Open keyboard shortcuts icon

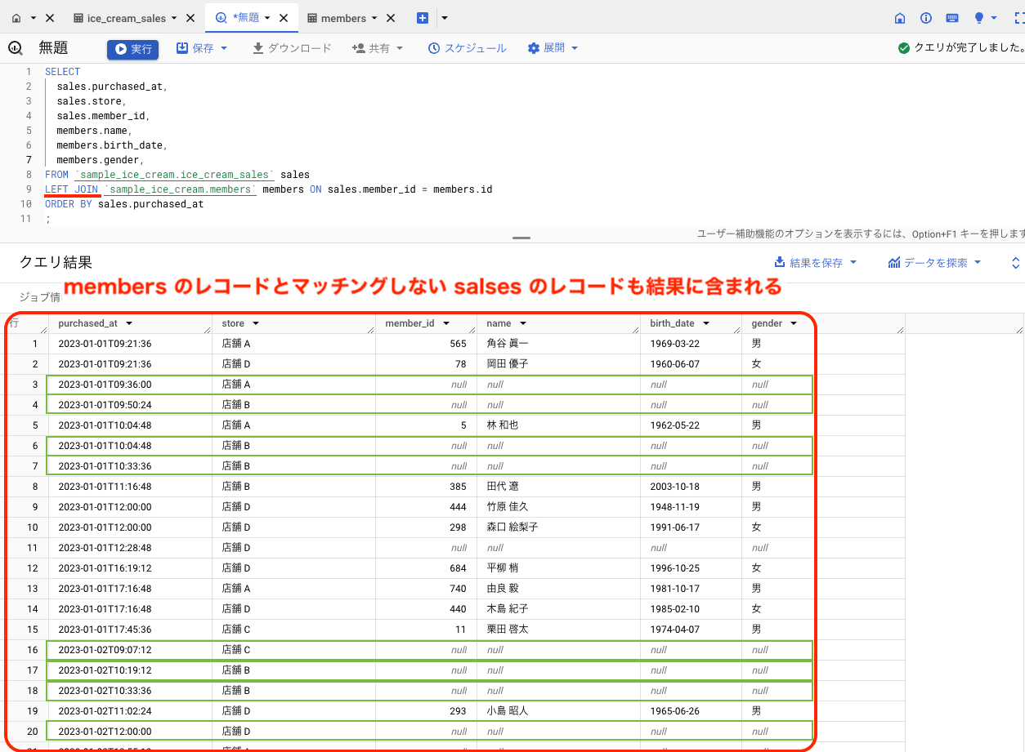tap(952, 18)
